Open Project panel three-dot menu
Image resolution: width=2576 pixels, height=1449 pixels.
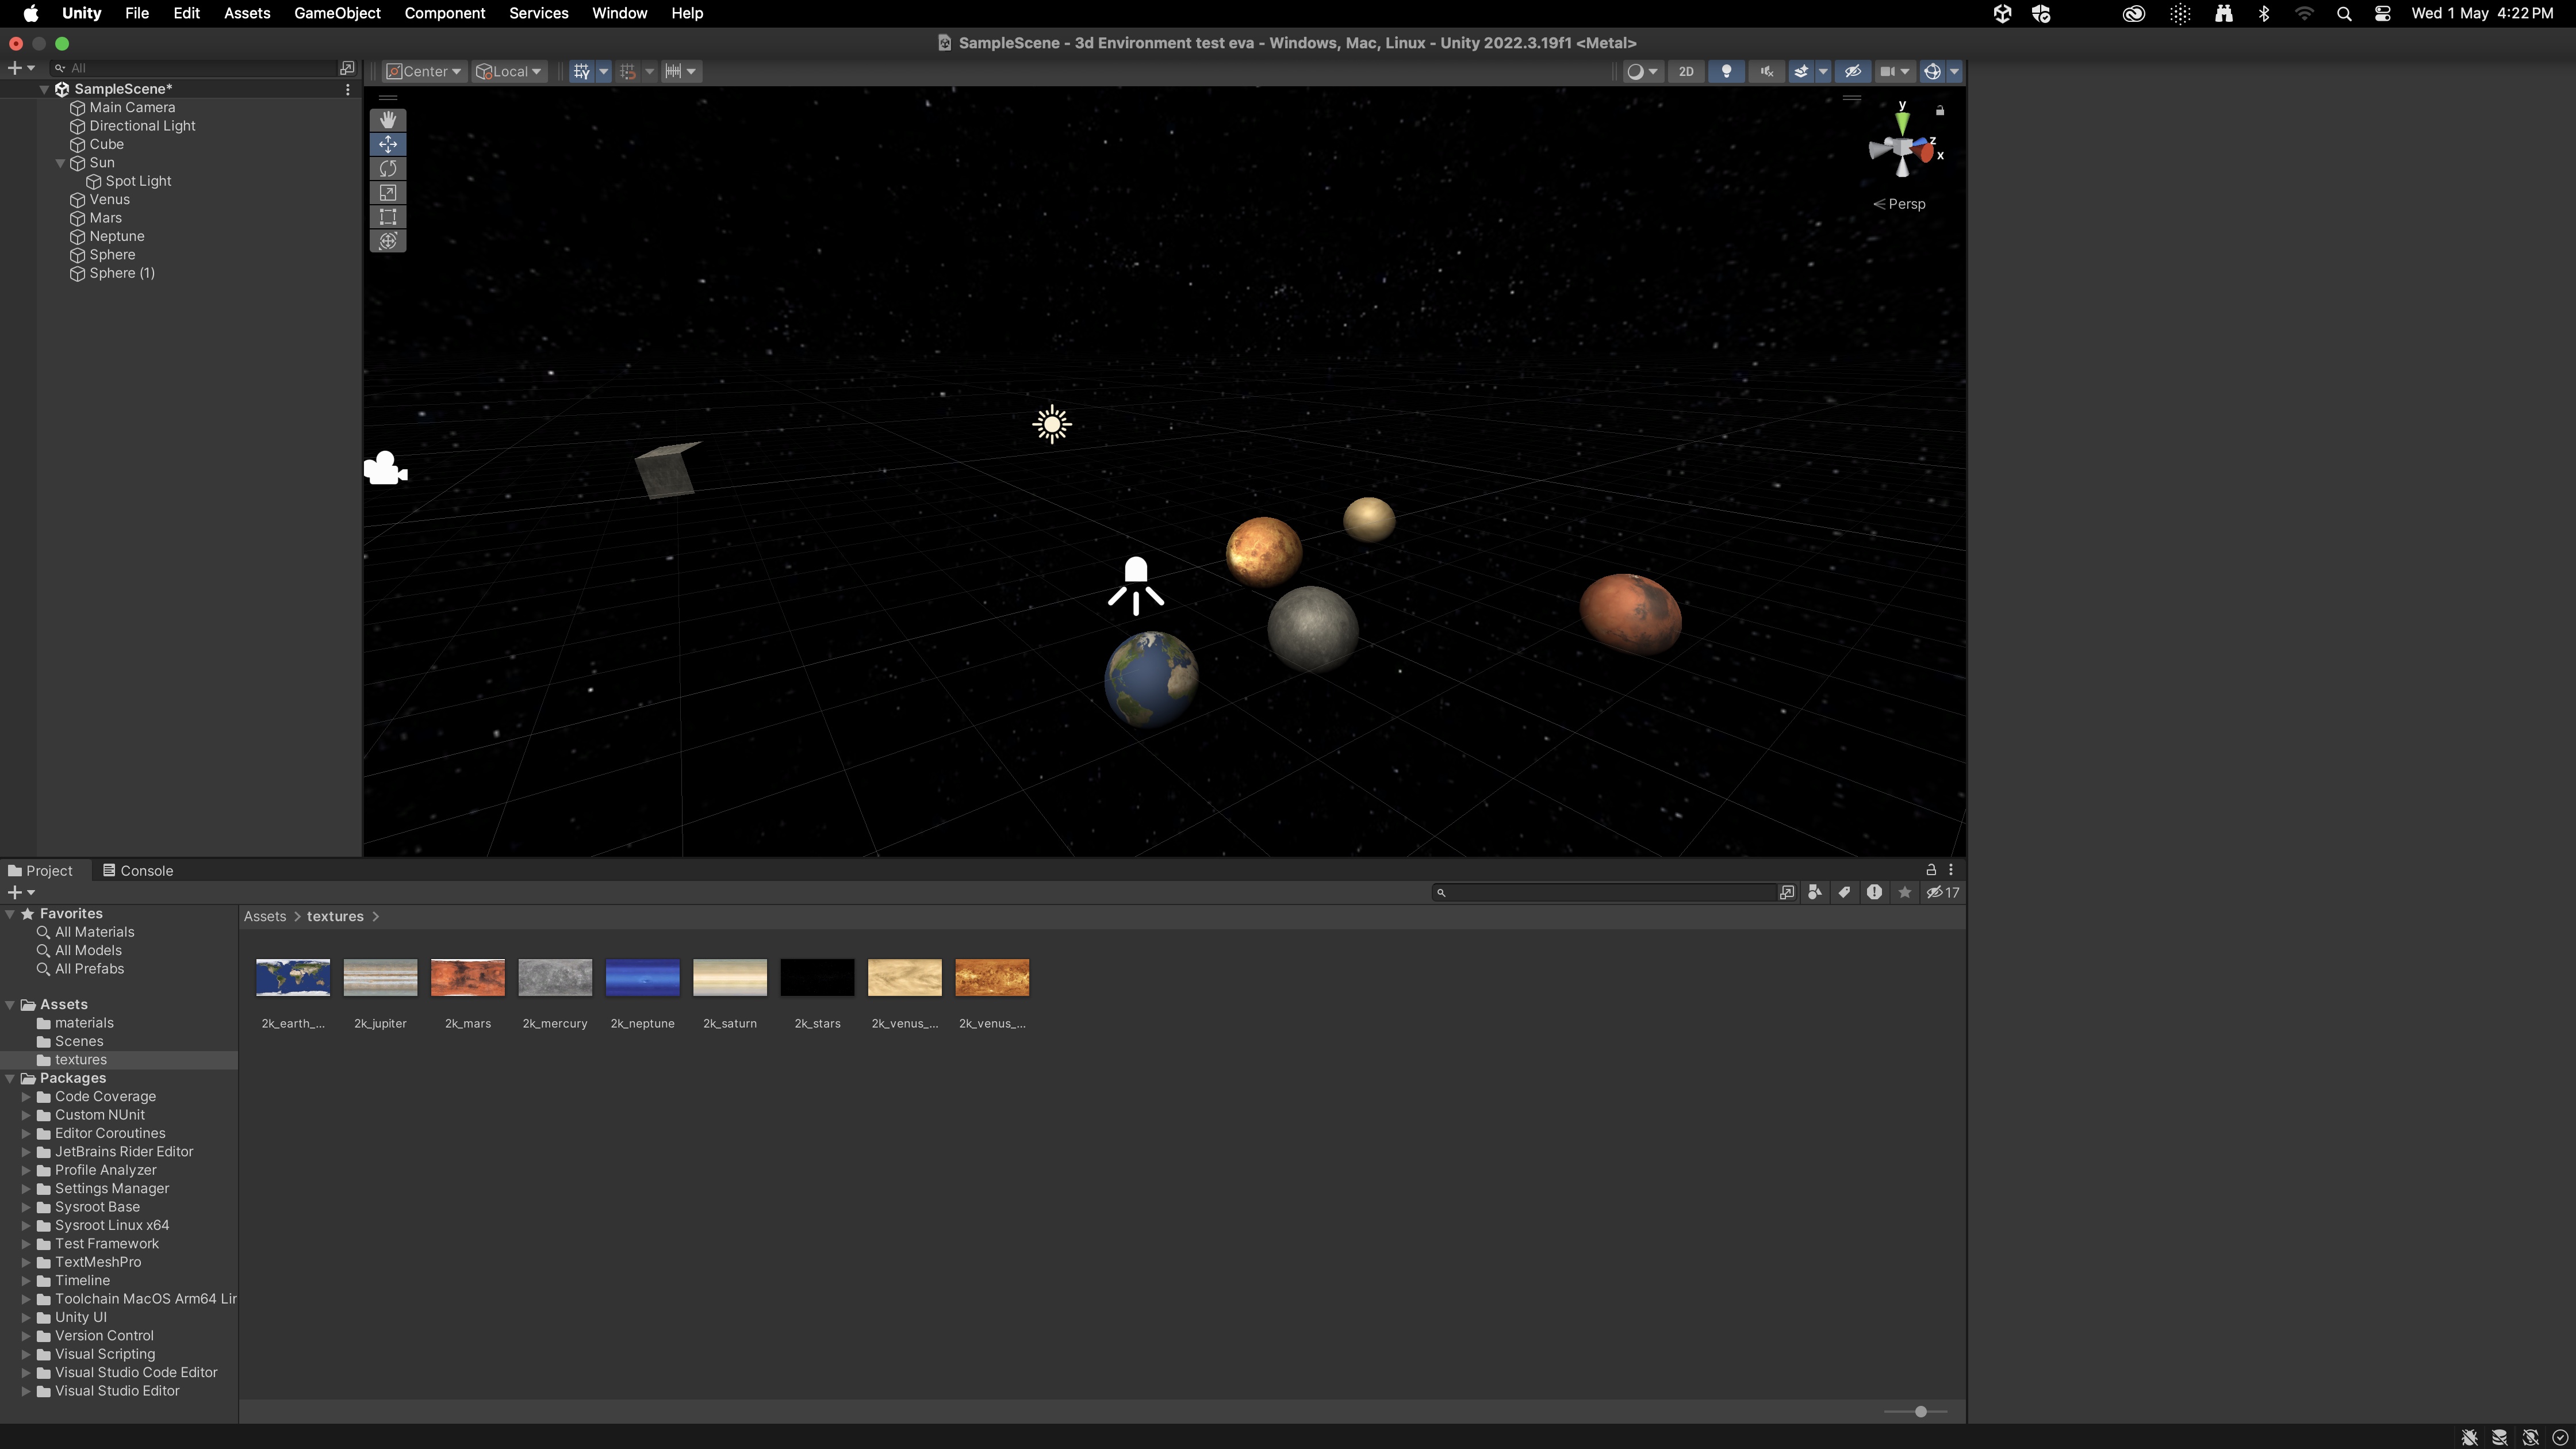click(1951, 870)
